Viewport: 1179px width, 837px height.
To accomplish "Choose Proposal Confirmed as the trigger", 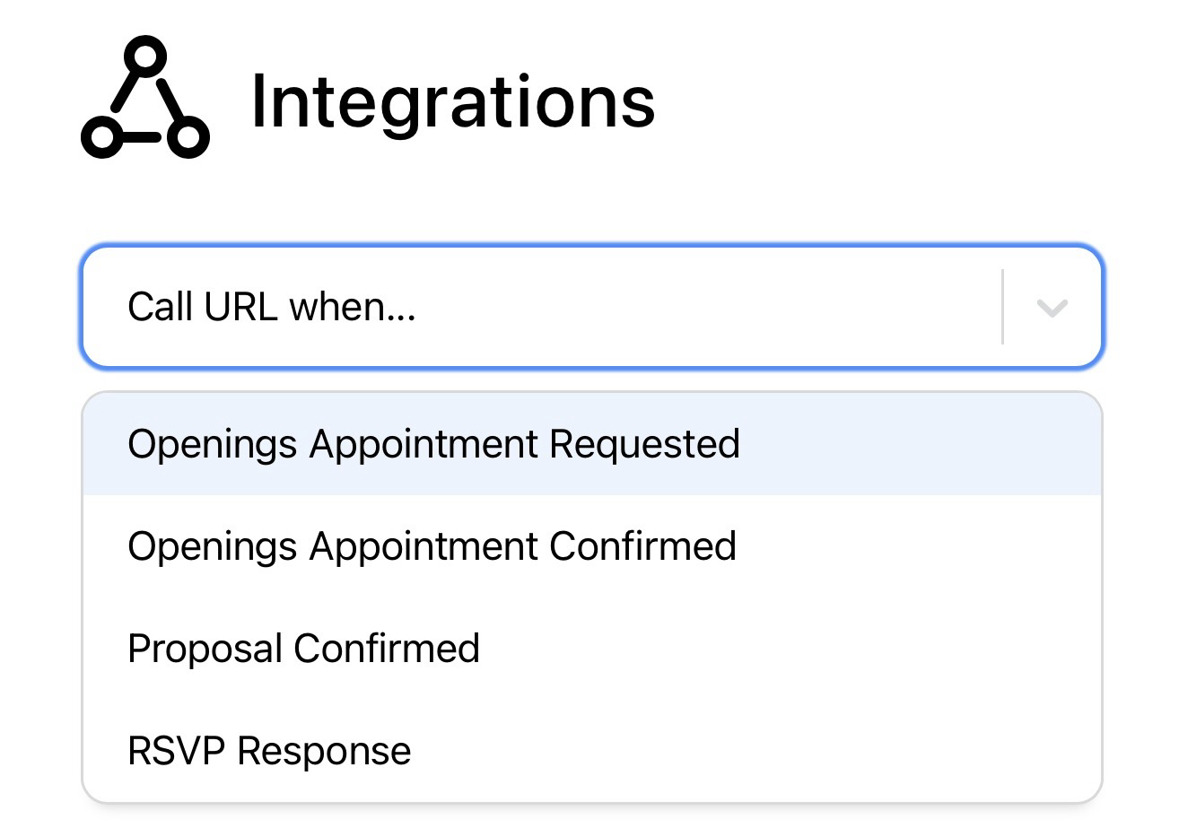I will (x=303, y=648).
